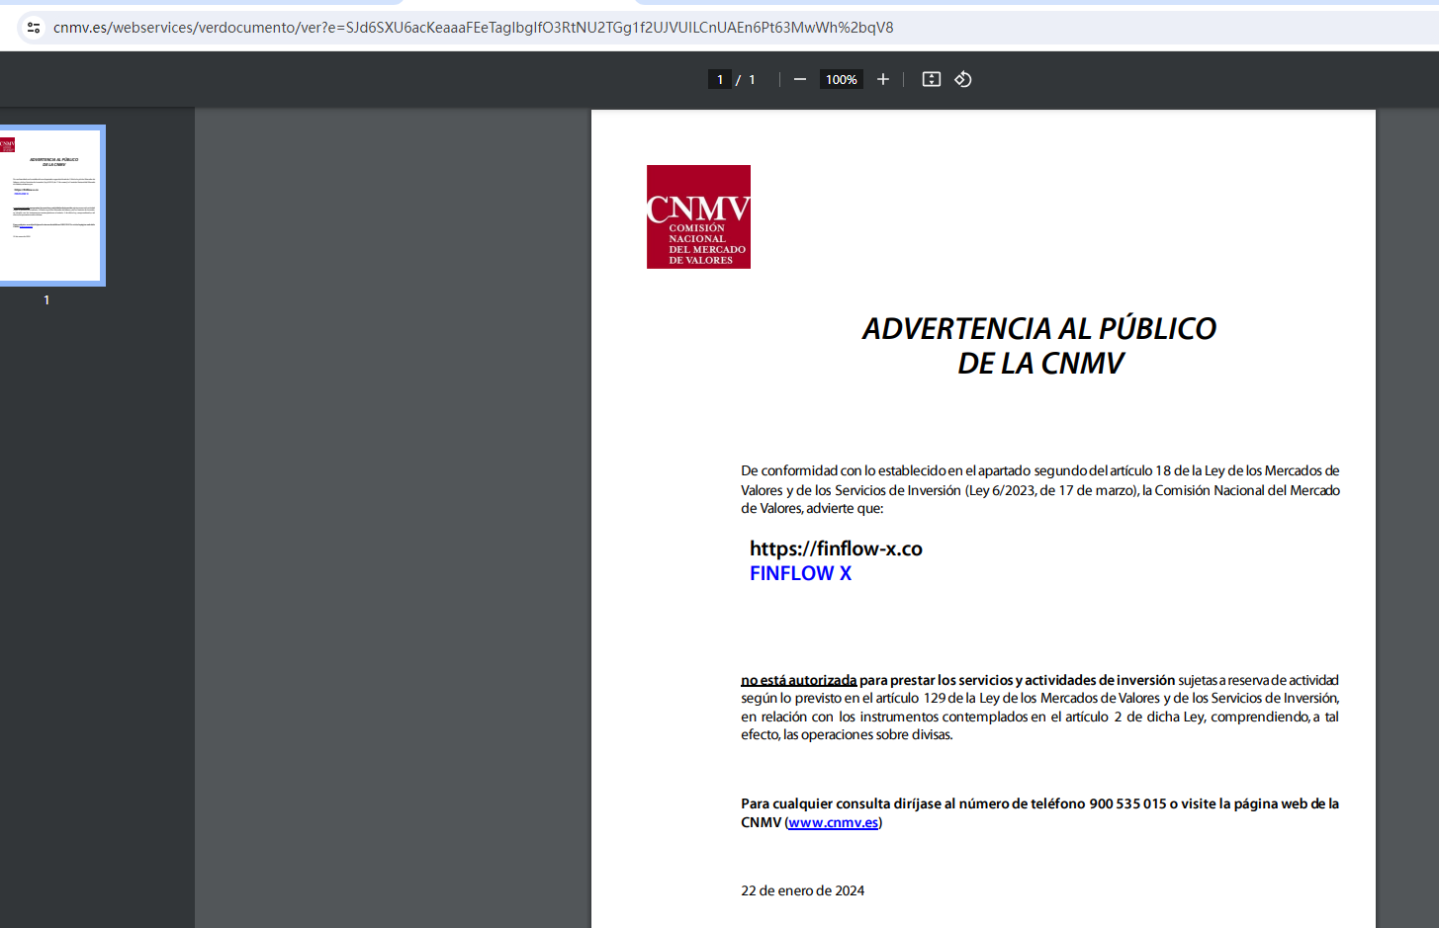Click the heading ADVERTENCIA AL PÚBLICO
This screenshot has width=1439, height=928.
click(1039, 328)
